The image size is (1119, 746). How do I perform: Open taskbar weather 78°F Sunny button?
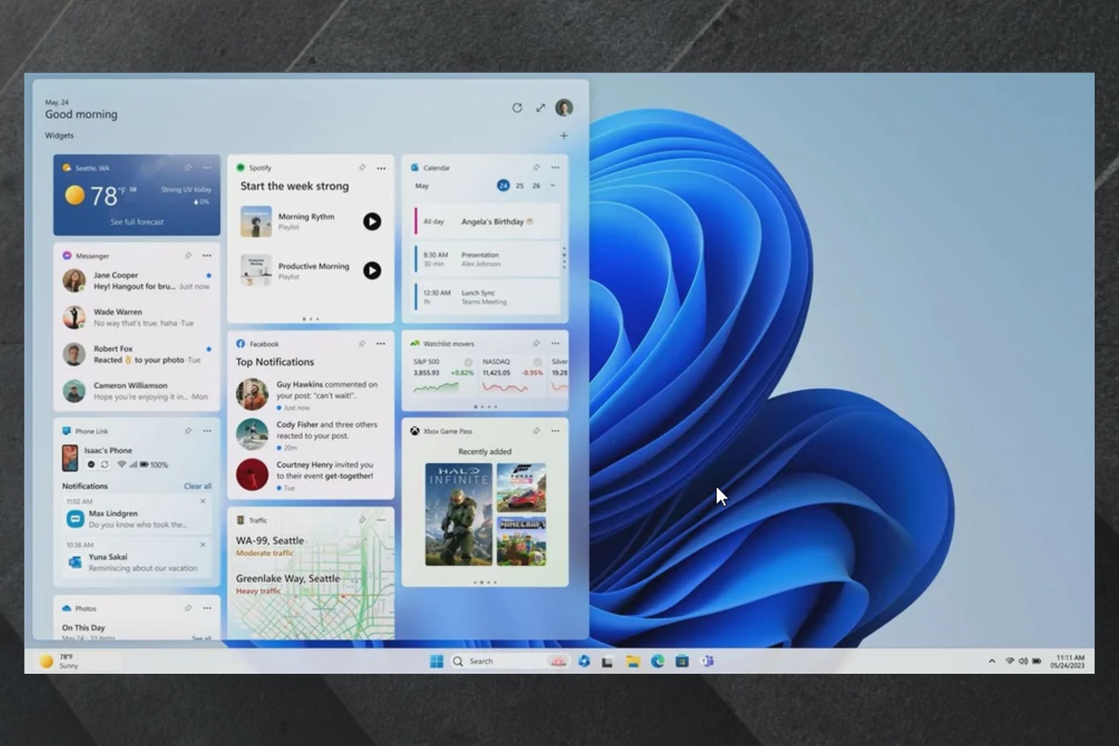(x=58, y=661)
